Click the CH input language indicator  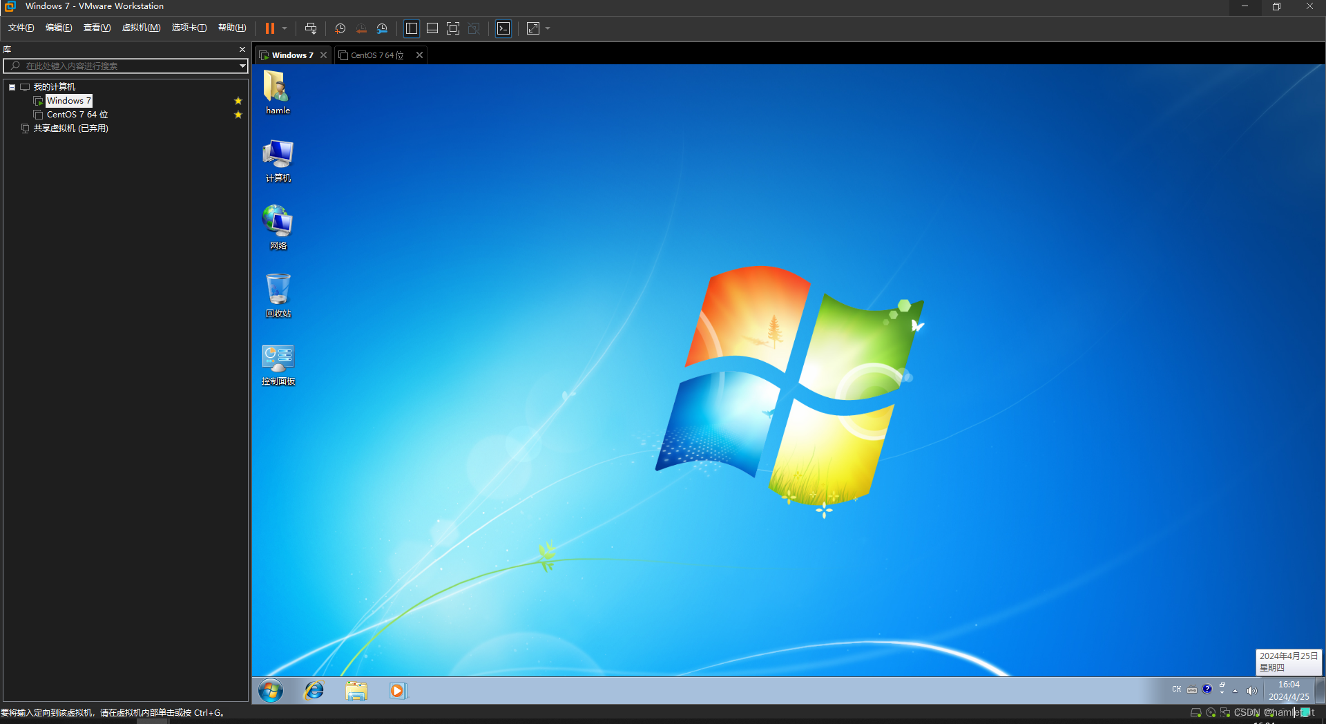point(1177,689)
